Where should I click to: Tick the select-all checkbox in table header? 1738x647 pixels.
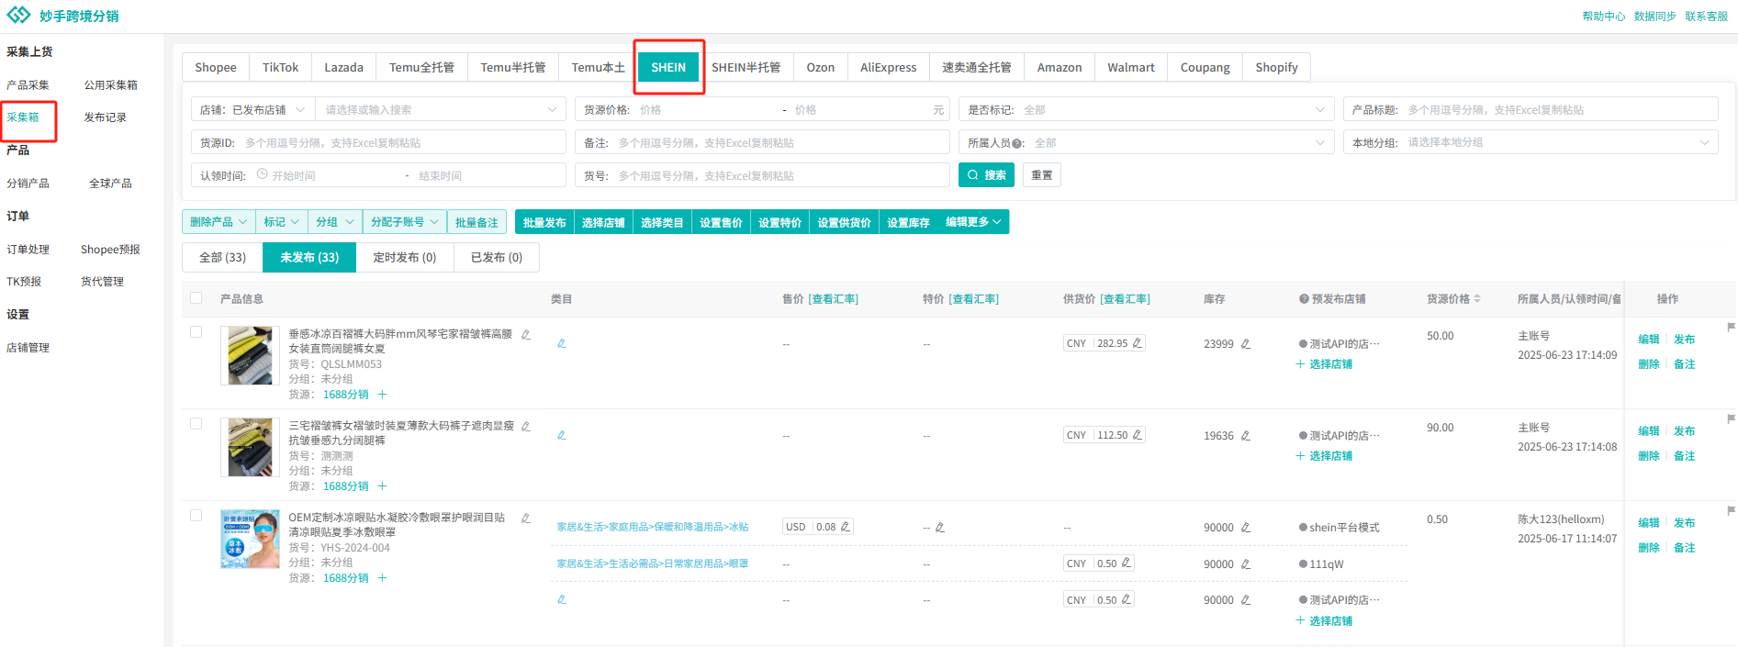point(196,297)
